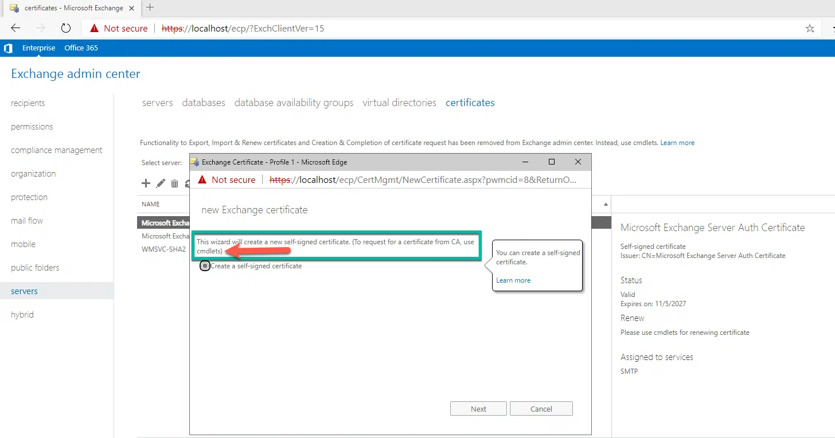Open mobile section in sidebar
Viewport: 835px width, 438px height.
coord(23,244)
